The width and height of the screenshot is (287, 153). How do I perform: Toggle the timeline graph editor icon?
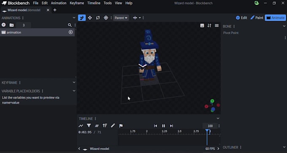click(81, 126)
